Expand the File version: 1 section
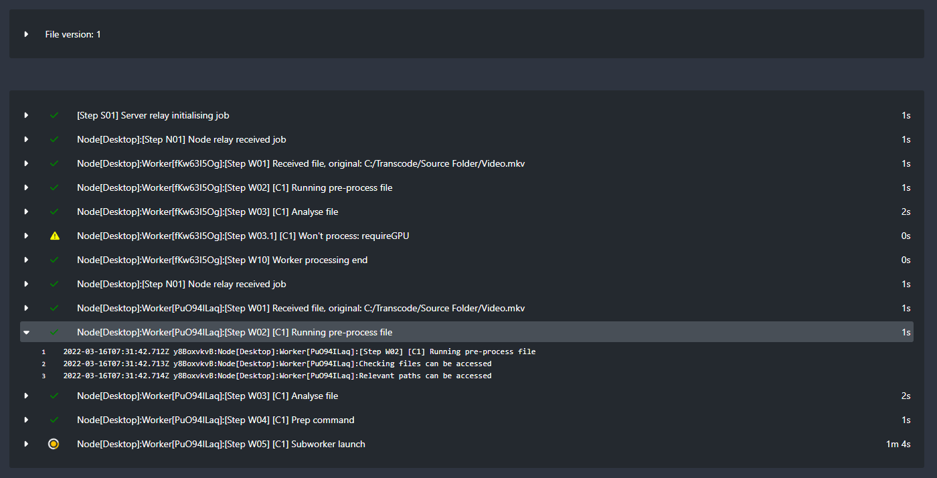The image size is (937, 478). 27,34
